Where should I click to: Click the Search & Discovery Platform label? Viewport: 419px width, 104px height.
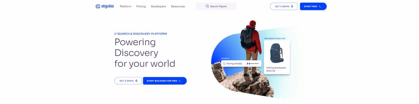pyautogui.click(x=141, y=34)
